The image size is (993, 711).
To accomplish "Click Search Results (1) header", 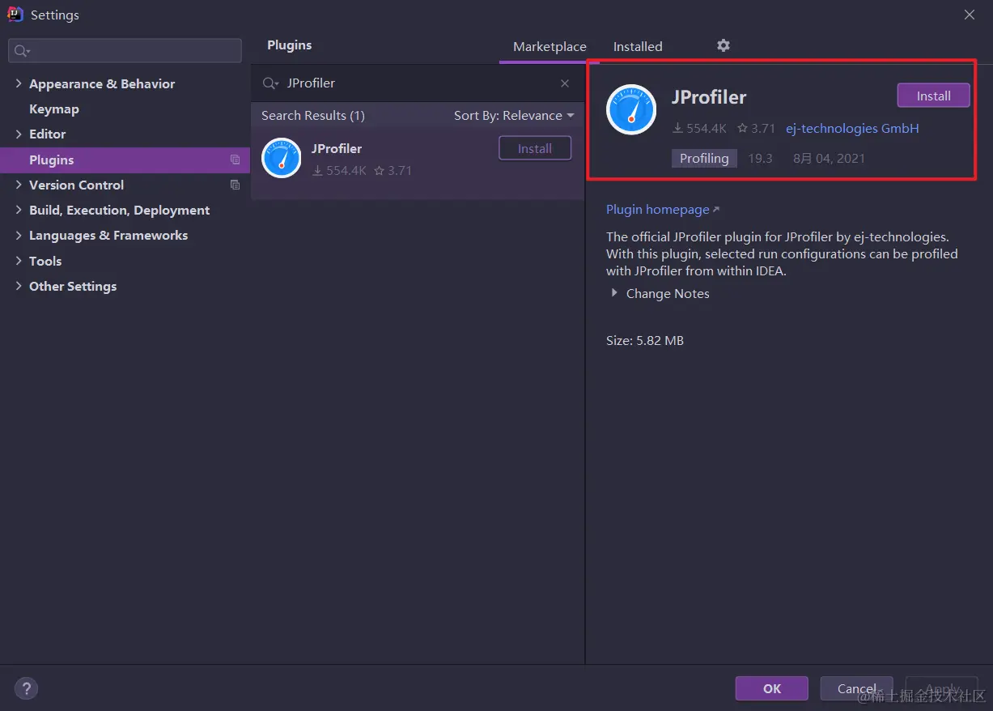I will (x=313, y=115).
